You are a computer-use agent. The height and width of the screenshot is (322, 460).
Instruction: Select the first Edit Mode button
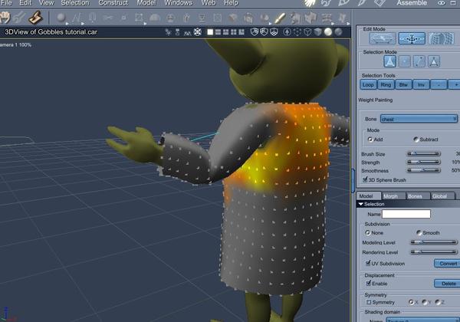pyautogui.click(x=383, y=38)
